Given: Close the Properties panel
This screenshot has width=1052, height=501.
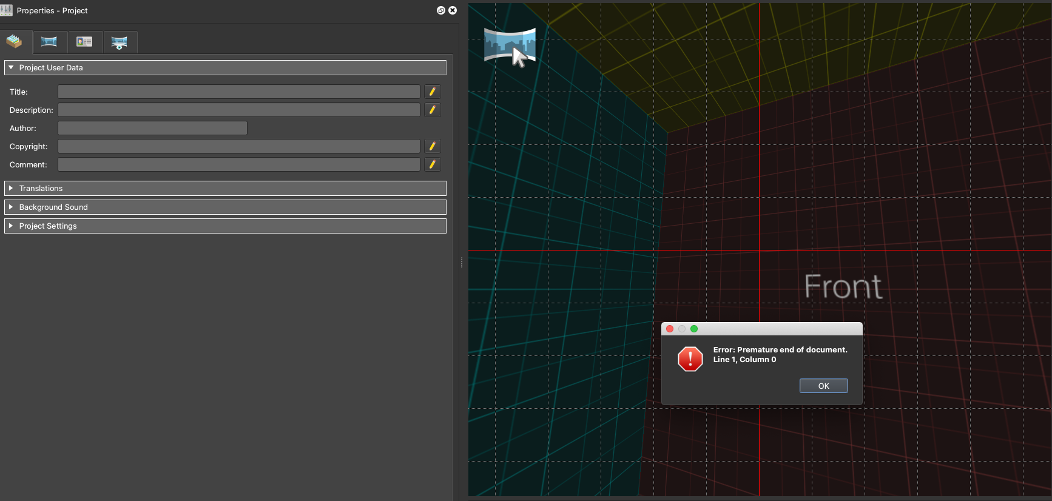Looking at the screenshot, I should (x=453, y=10).
